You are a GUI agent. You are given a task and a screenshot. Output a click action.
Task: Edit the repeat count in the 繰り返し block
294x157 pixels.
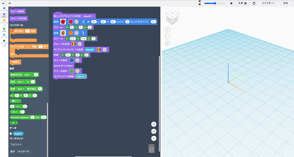[x=27, y=31]
